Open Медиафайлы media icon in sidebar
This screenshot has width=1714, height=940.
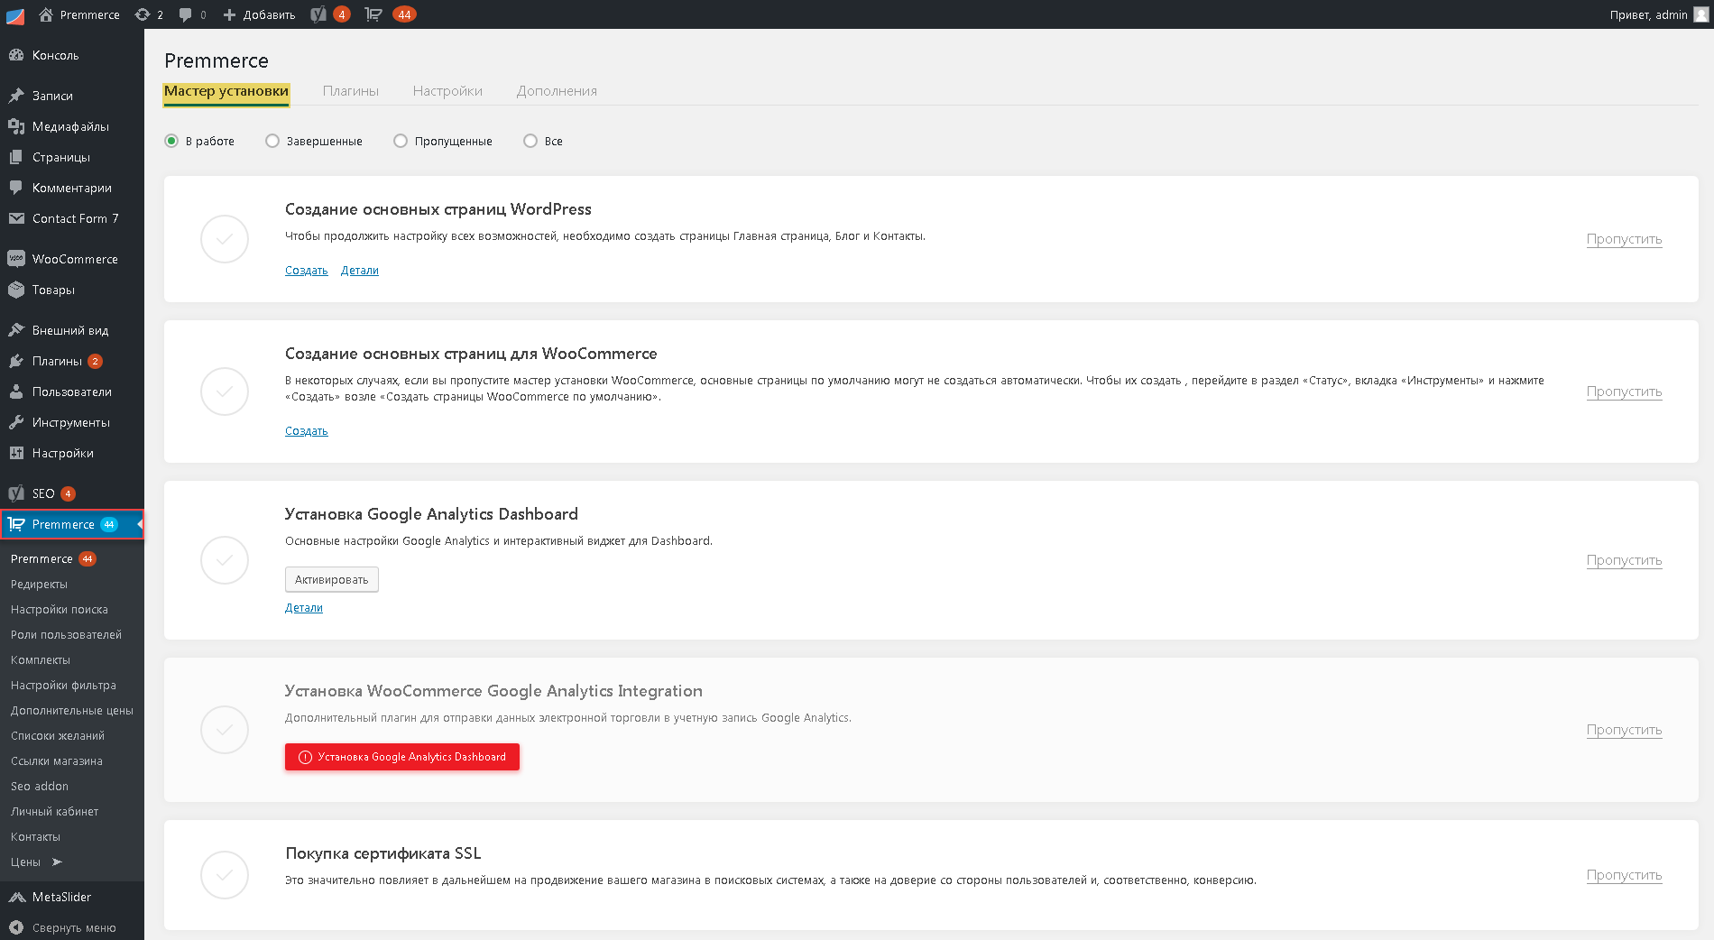click(16, 126)
